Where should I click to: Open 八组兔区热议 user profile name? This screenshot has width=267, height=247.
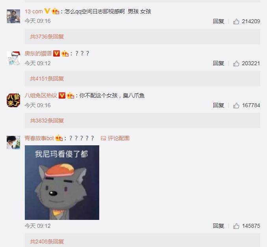coord(41,95)
